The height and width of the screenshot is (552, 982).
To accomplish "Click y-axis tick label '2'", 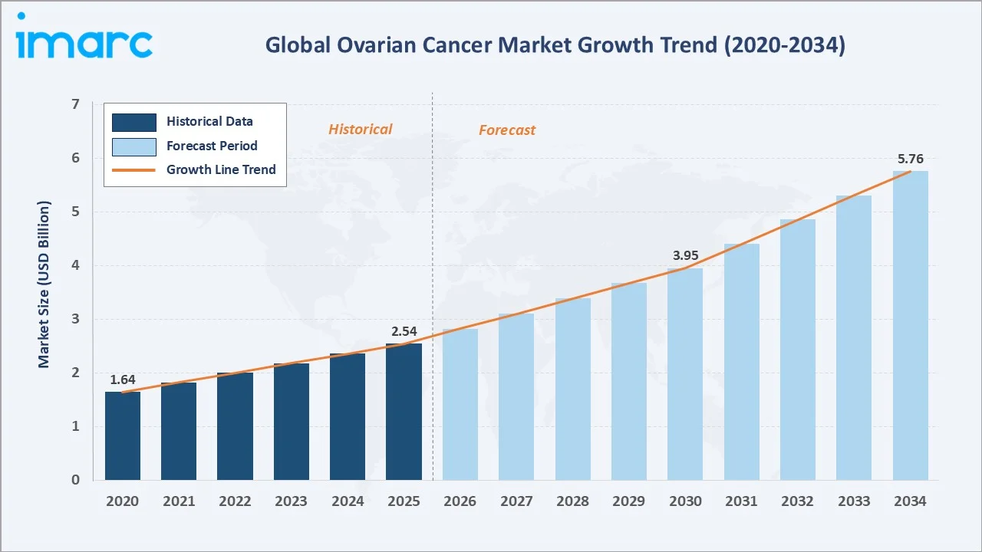I will (x=75, y=373).
